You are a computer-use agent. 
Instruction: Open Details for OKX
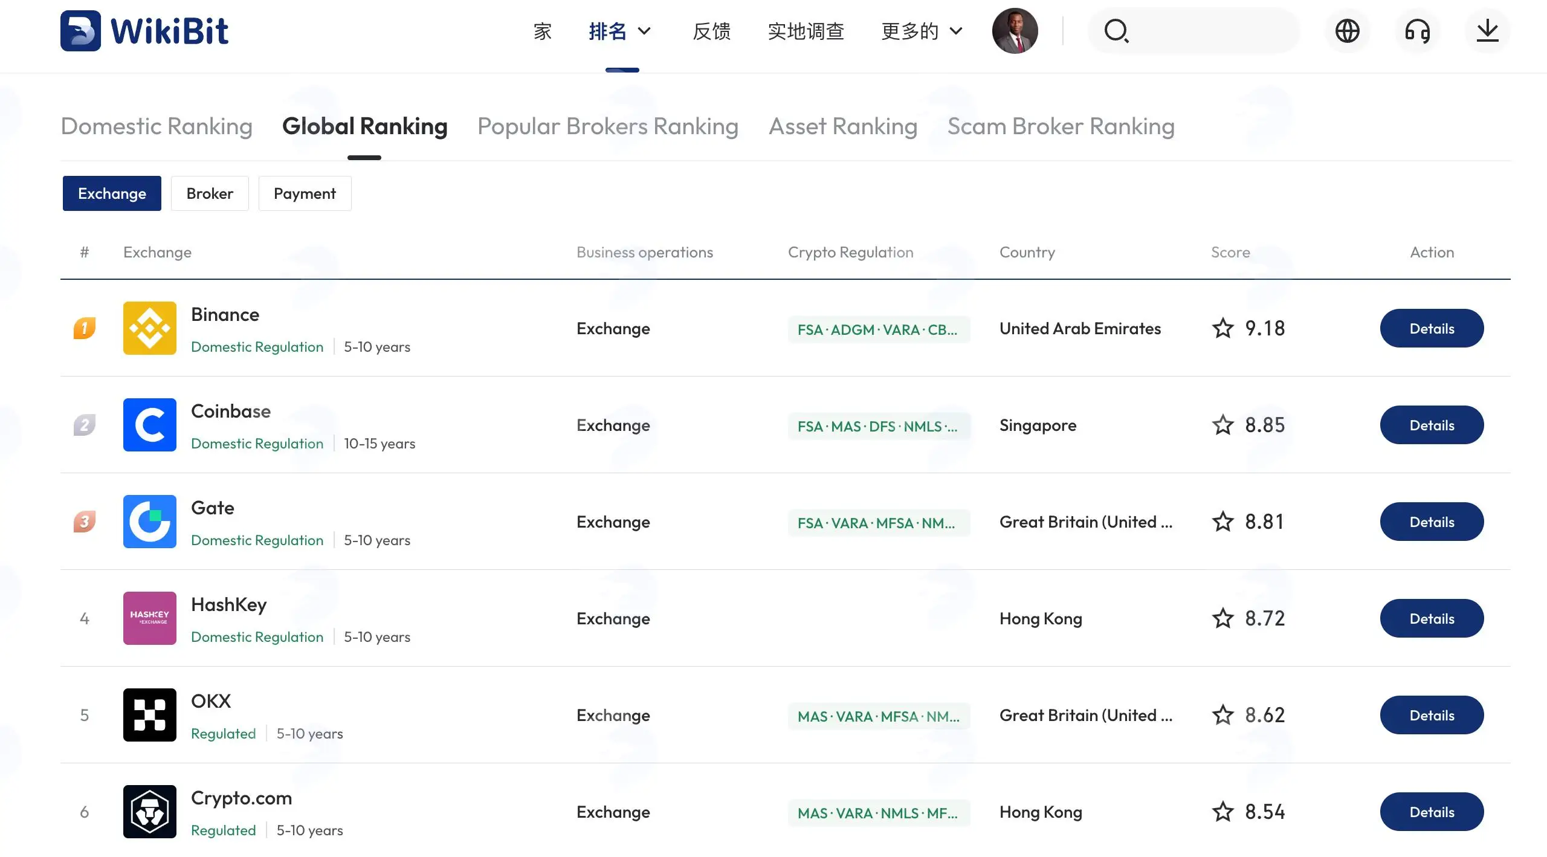coord(1432,715)
